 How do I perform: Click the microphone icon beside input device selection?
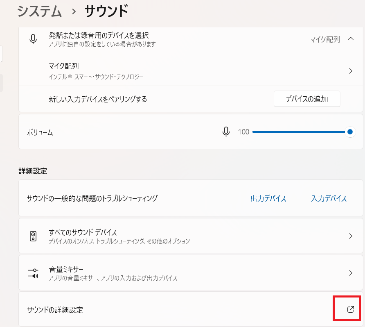tap(33, 39)
